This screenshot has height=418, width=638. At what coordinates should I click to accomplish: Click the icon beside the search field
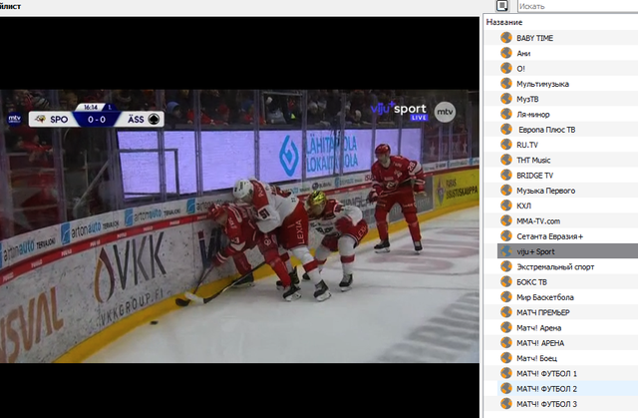502,6
